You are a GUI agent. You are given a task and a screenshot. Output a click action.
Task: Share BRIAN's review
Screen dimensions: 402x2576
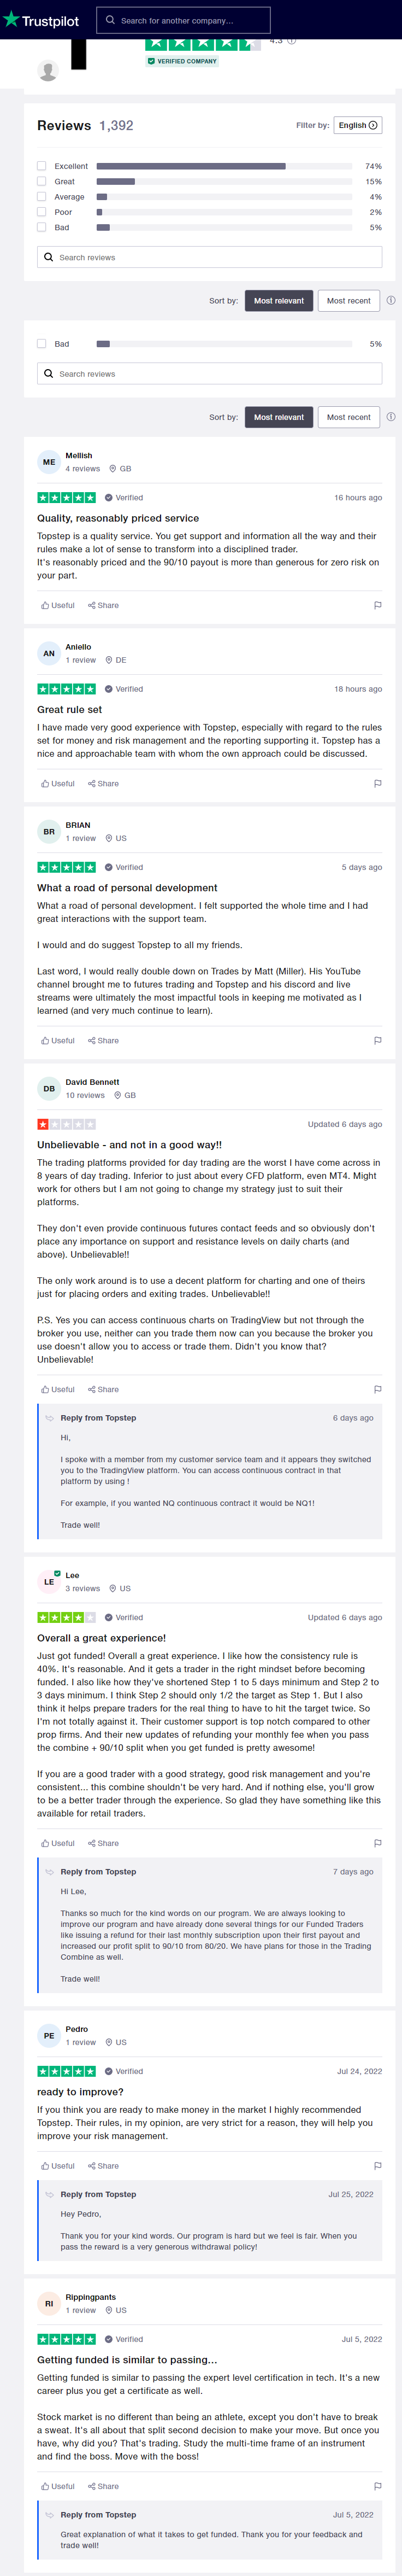103,1040
